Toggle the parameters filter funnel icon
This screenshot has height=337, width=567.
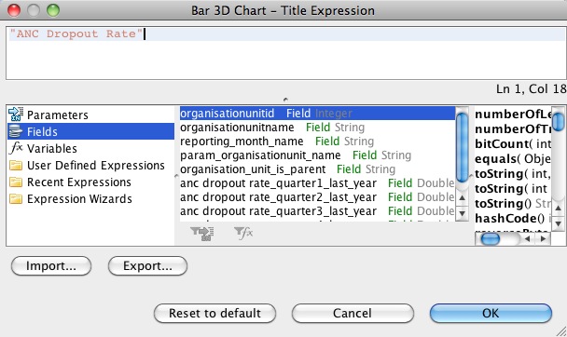tap(201, 233)
